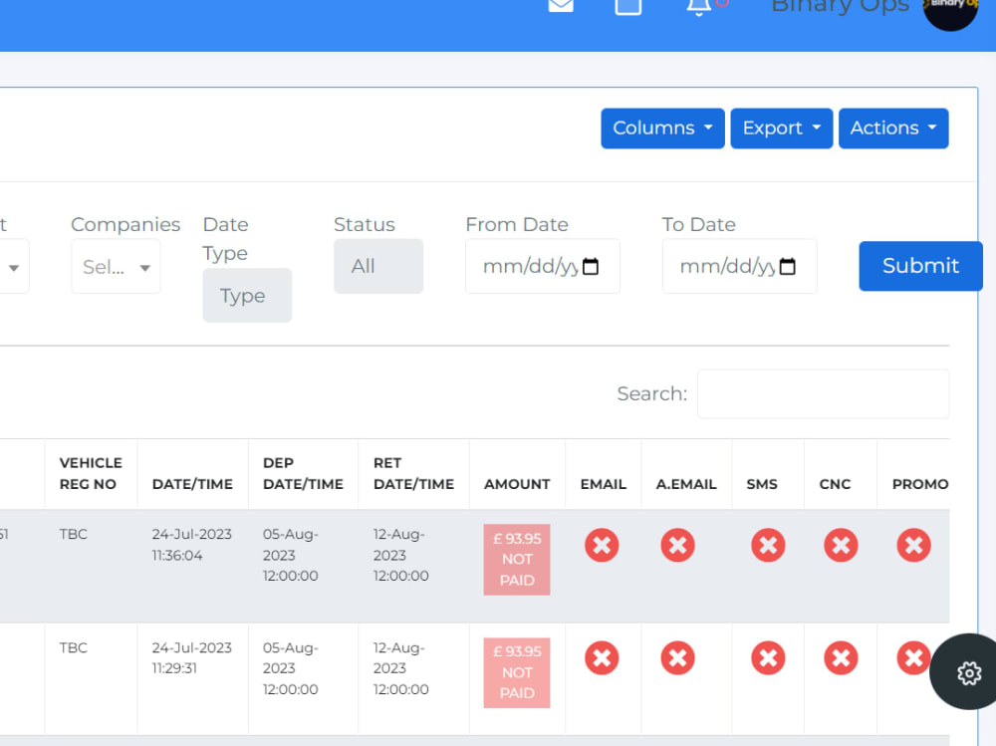The image size is (996, 746).
Task: Click SMS red X in 11:36:04 row
Action: coord(768,545)
